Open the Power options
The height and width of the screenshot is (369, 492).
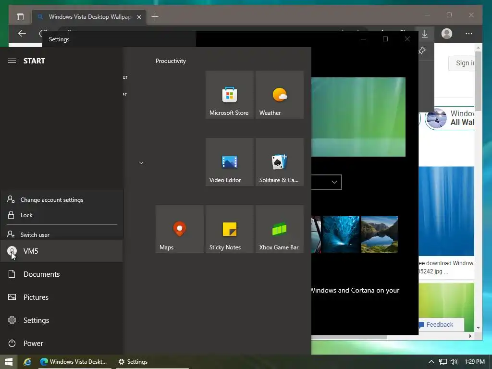pos(61,343)
